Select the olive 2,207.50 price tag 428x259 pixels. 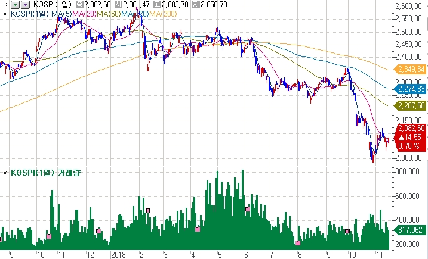pyautogui.click(x=411, y=105)
